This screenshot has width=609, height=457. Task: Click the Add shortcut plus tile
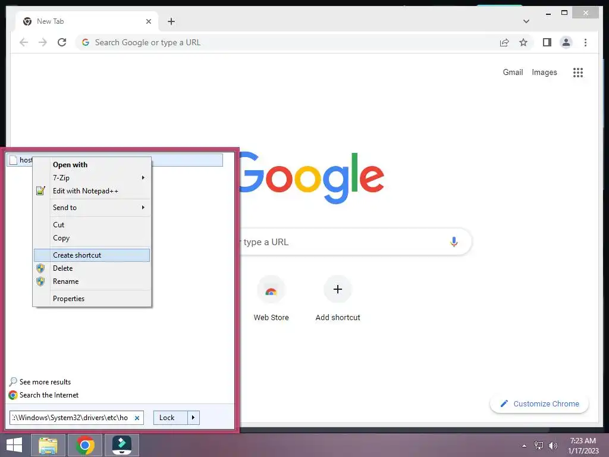pyautogui.click(x=338, y=299)
